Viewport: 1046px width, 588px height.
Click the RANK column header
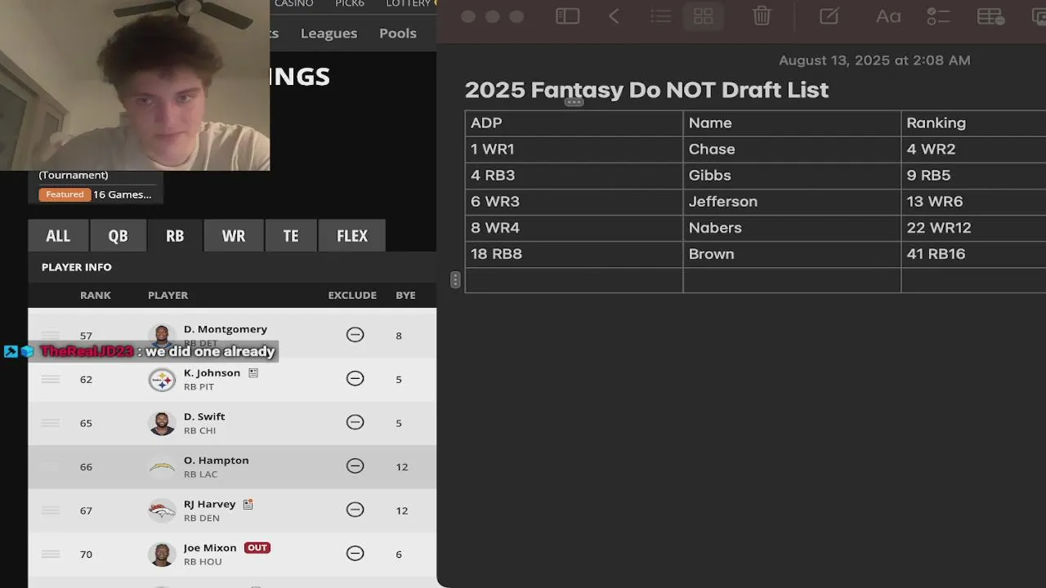[x=96, y=295]
